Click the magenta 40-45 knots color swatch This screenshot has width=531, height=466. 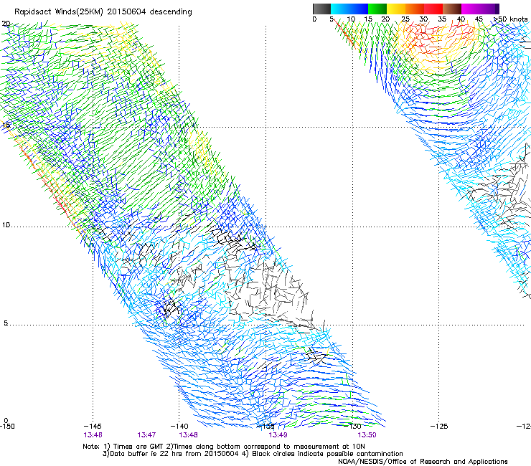(471, 9)
